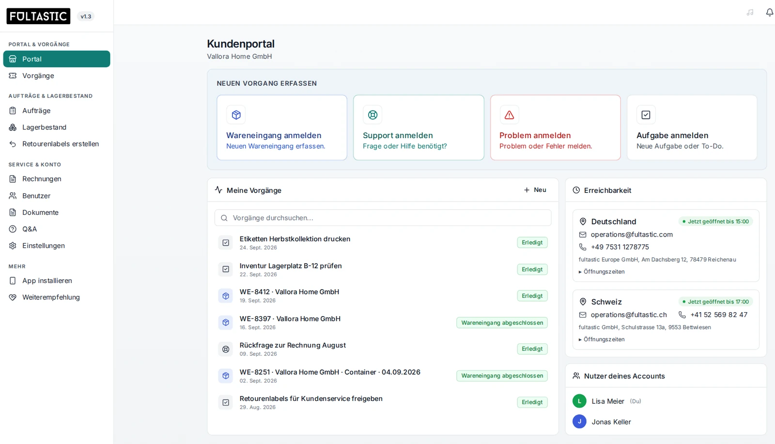The height and width of the screenshot is (444, 775).
Task: Click the Wareneingang box icon in card
Action: 236,115
